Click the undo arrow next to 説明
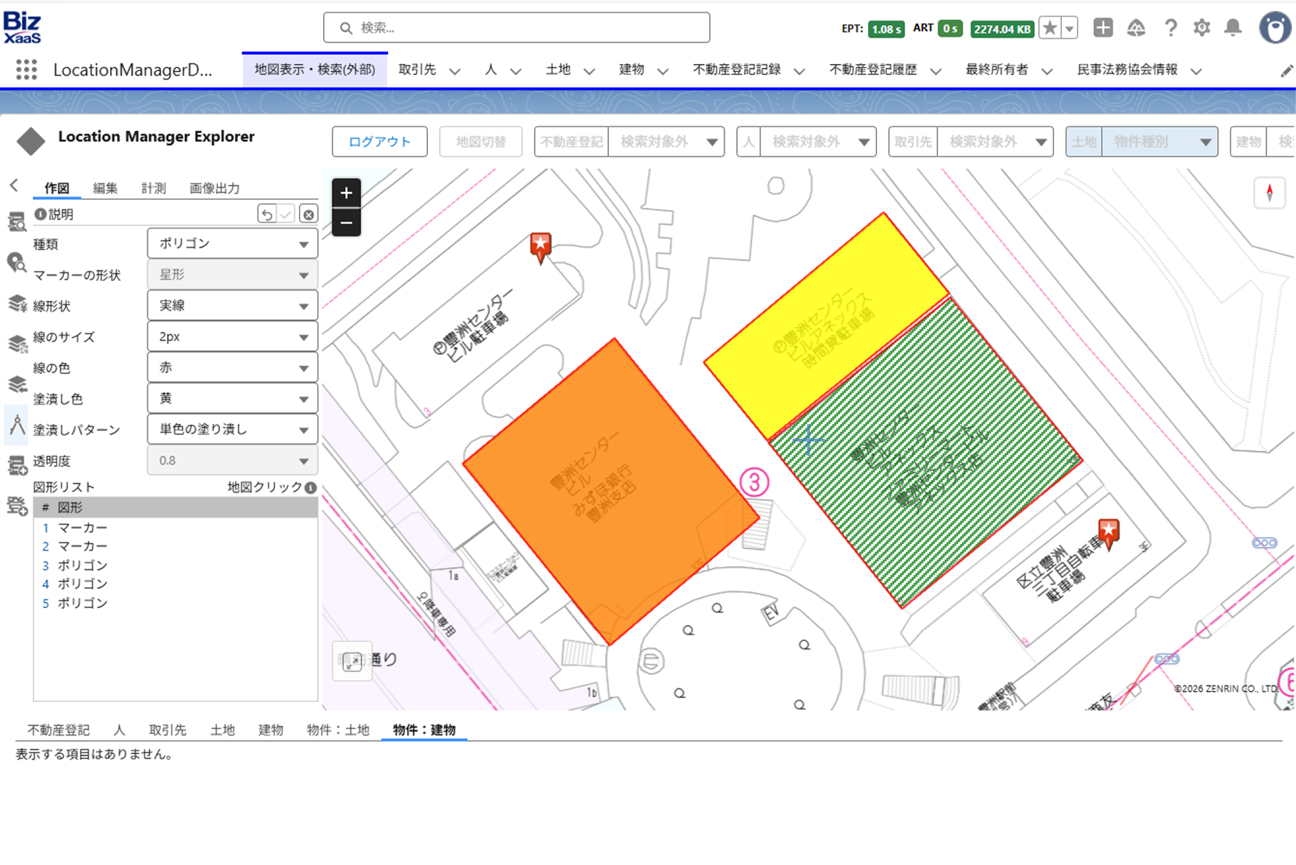The image size is (1296, 865). click(267, 214)
